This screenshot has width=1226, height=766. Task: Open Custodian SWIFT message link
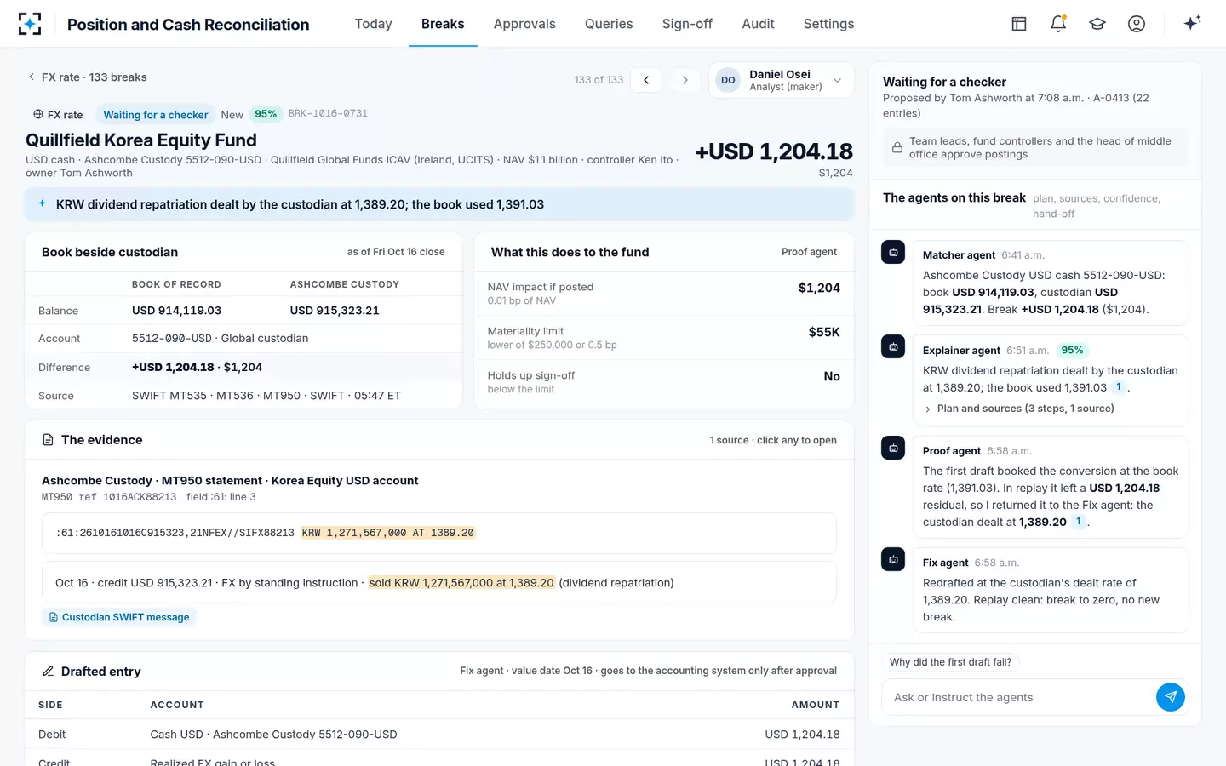point(119,617)
